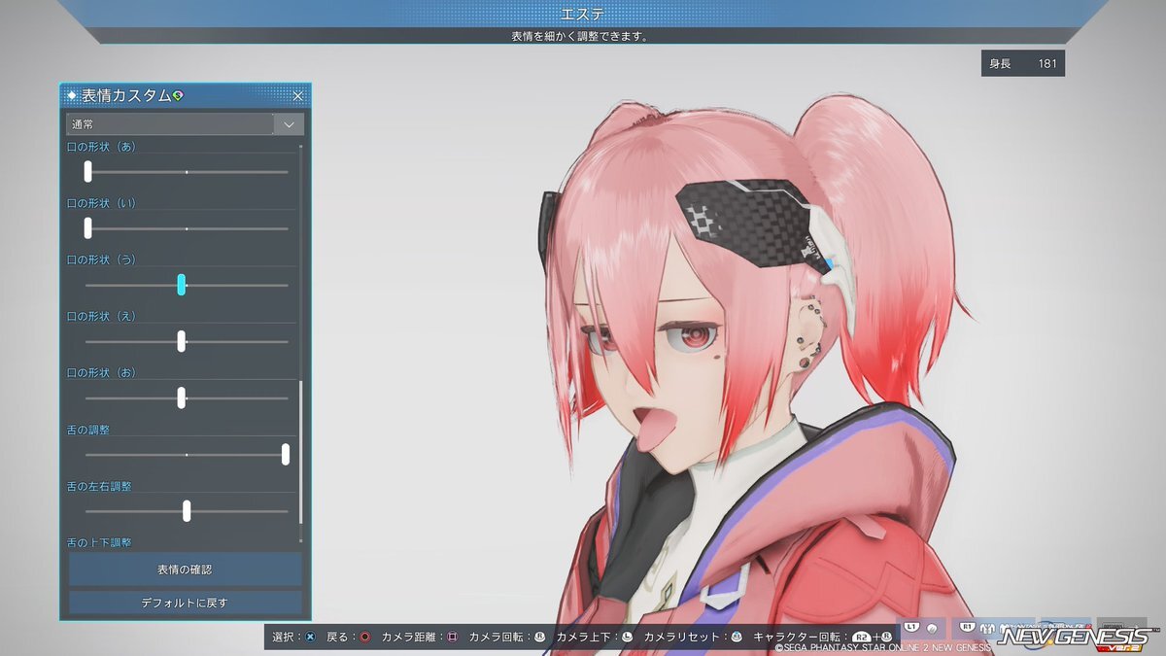This screenshot has width=1166, height=656.
Task: Click the 口の形状（あ）slider handle
Action: 87,172
